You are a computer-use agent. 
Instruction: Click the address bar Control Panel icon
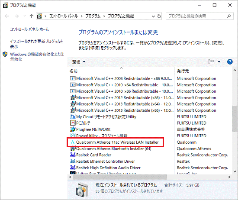[39, 16]
